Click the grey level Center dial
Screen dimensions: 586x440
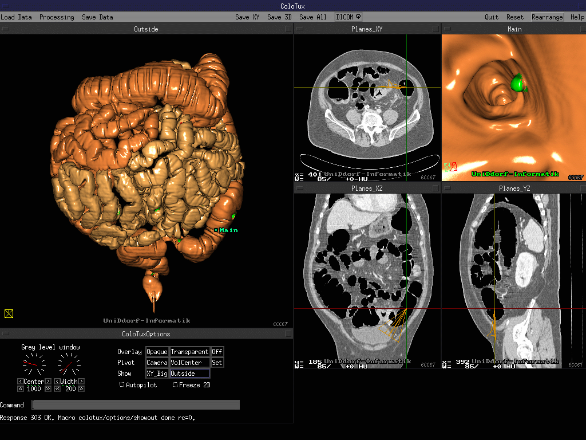[34, 364]
